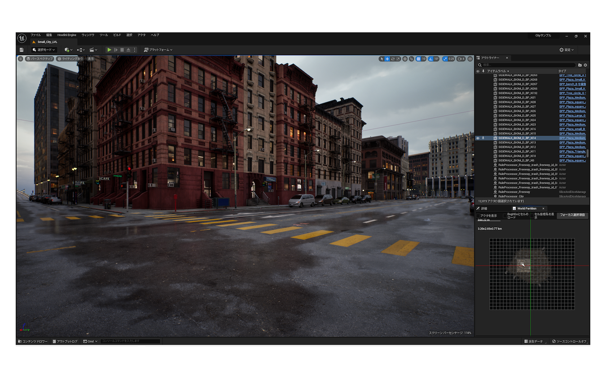Click the viewport layout maximize icon
The image size is (606, 379).
click(x=470, y=59)
